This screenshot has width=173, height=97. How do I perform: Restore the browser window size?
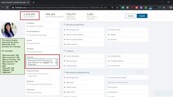tap(168, 2)
